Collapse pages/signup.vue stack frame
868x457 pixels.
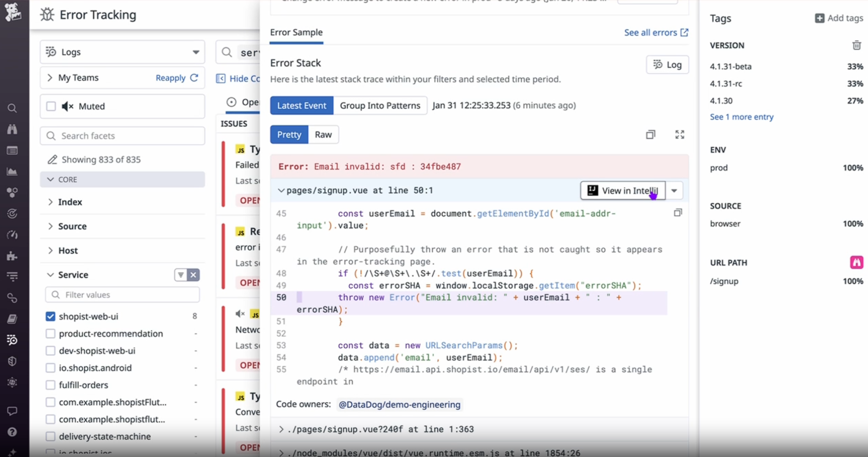pyautogui.click(x=281, y=190)
